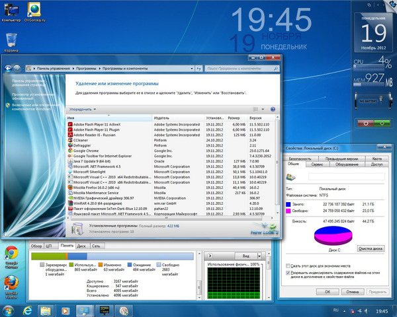397x317 pixels.
Task: Switch to the Обзор tab
Action: [36, 246]
